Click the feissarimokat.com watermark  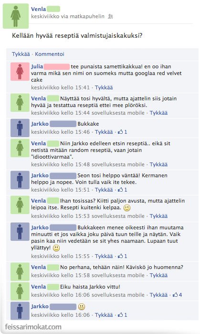[x=33, y=327]
